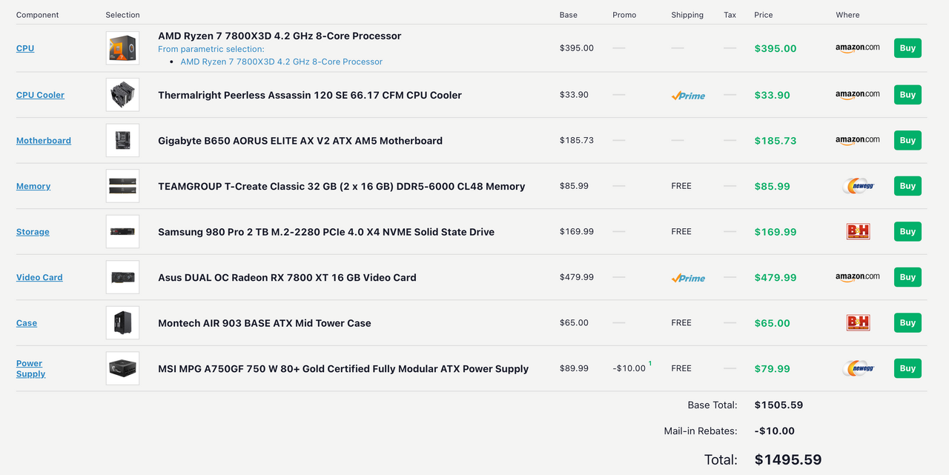Click the Amazon logo in the Motherboard row
This screenshot has height=475, width=949.
[x=857, y=140]
